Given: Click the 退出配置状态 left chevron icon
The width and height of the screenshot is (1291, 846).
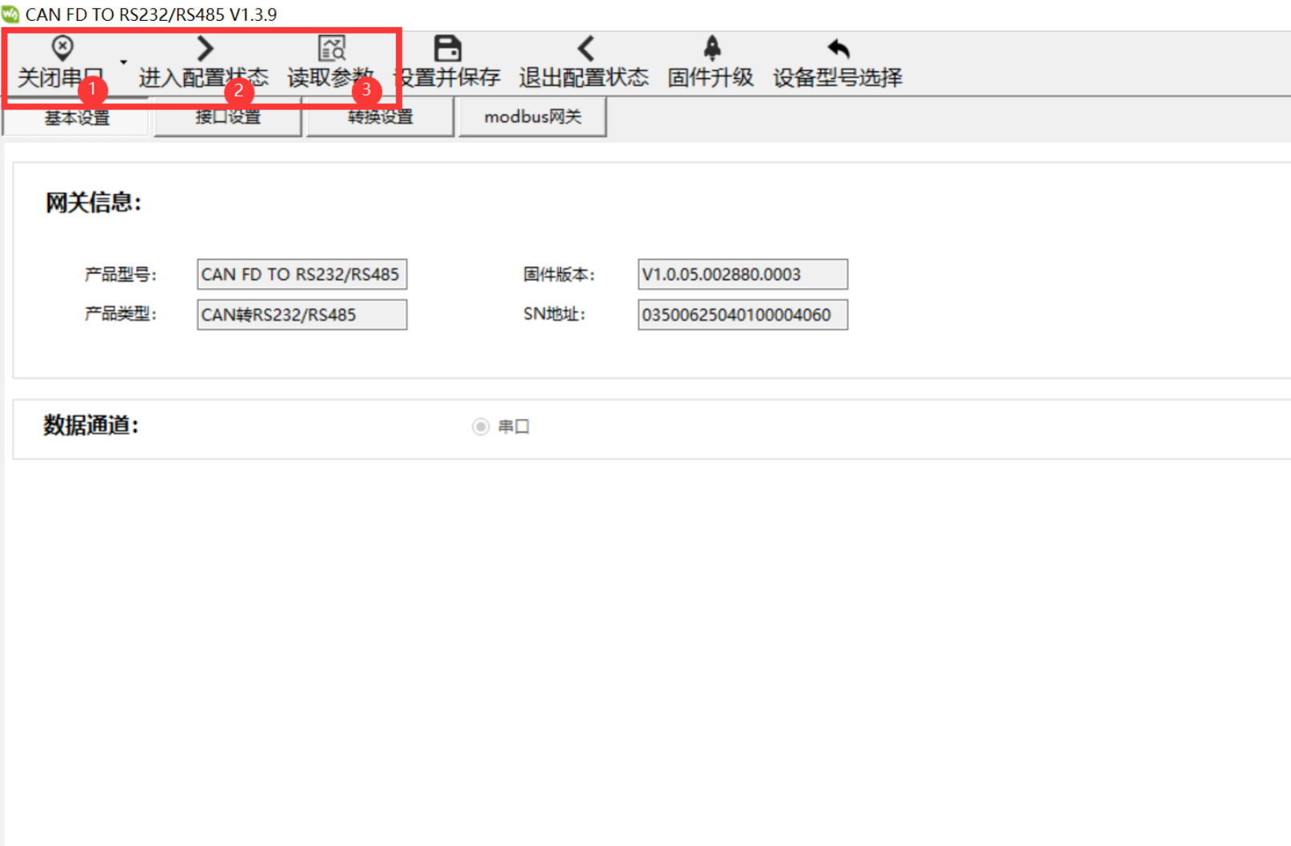Looking at the screenshot, I should coord(585,49).
